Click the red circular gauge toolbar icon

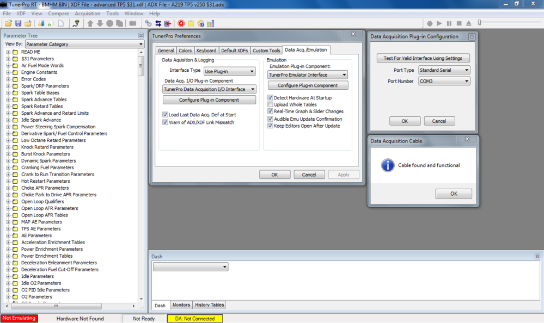(181, 23)
